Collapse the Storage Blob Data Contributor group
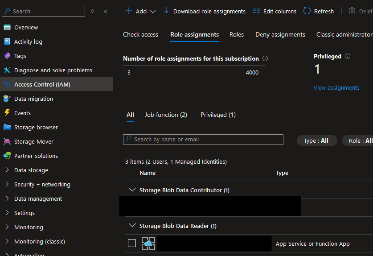The height and width of the screenshot is (256, 373). coord(132,190)
